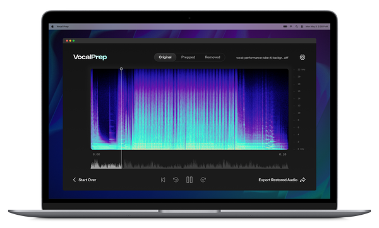
Task: Open the Apple menu in menu bar
Action: 52,26
